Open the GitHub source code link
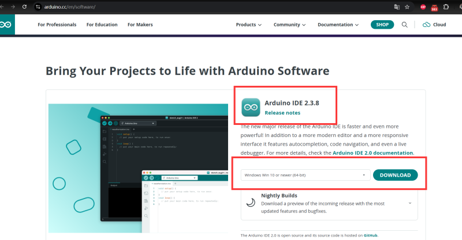Image resolution: width=462 pixels, height=240 pixels. (370, 235)
